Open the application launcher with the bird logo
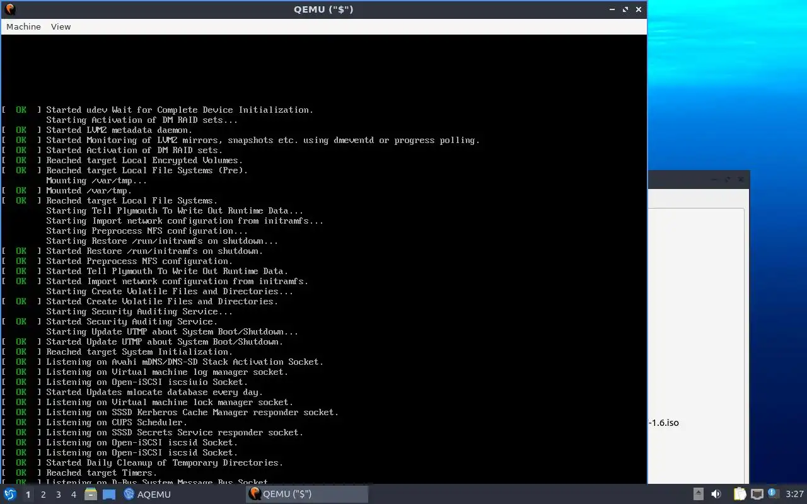 pyautogui.click(x=10, y=494)
